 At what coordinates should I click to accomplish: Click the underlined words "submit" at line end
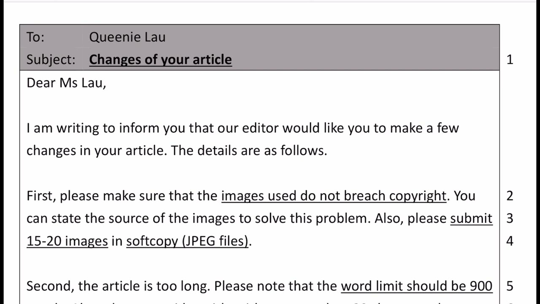[471, 218]
